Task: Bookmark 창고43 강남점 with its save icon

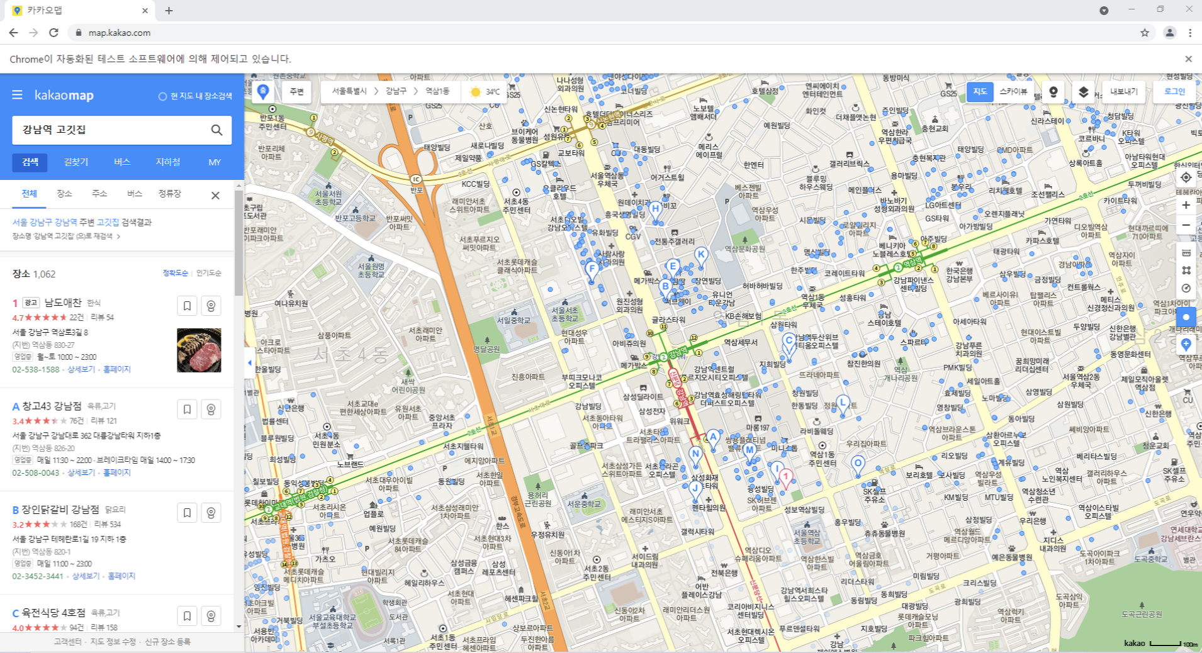Action: (187, 410)
